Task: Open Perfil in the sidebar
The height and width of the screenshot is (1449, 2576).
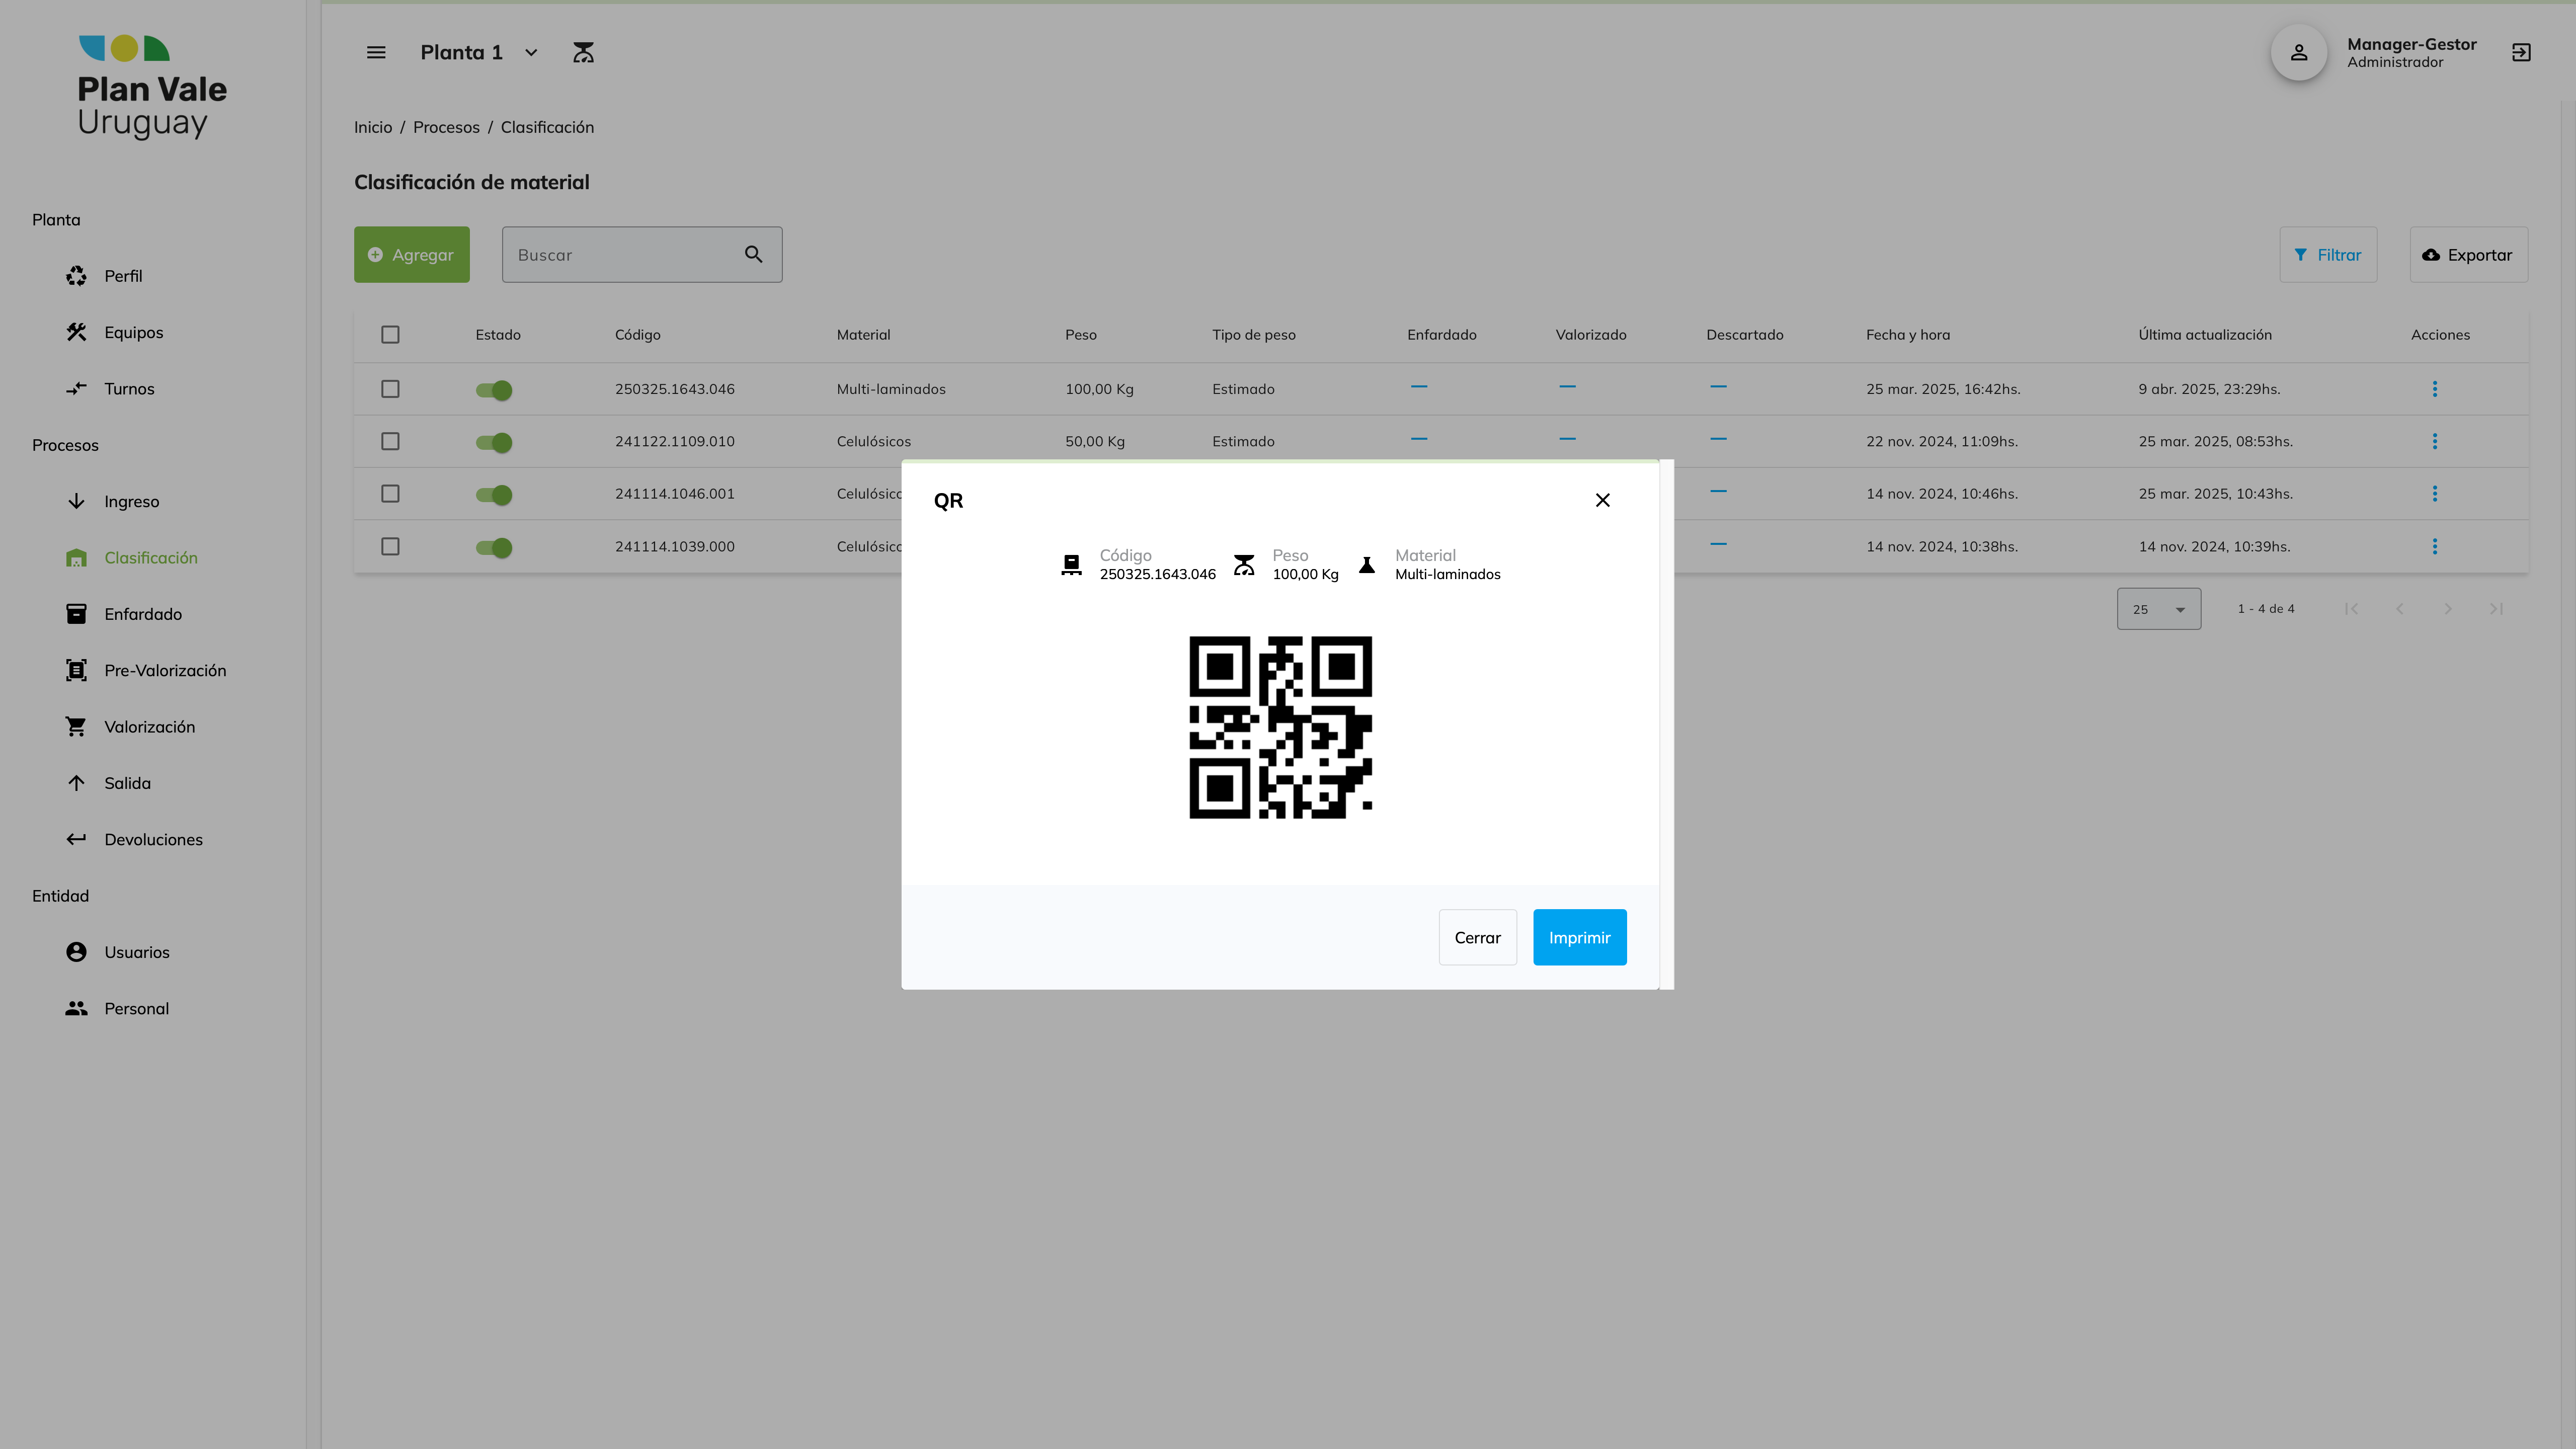Action: point(123,276)
